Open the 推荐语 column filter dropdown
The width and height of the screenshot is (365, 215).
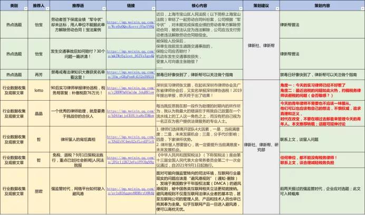click(x=104, y=8)
